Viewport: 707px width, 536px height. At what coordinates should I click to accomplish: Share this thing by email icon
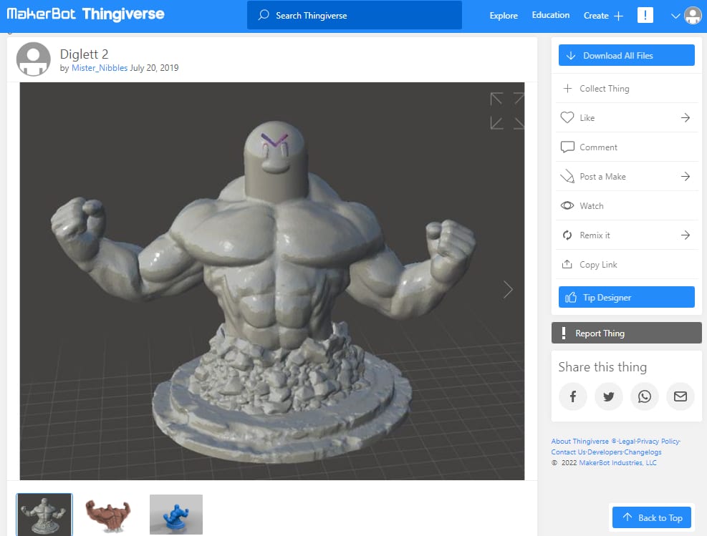[680, 396]
